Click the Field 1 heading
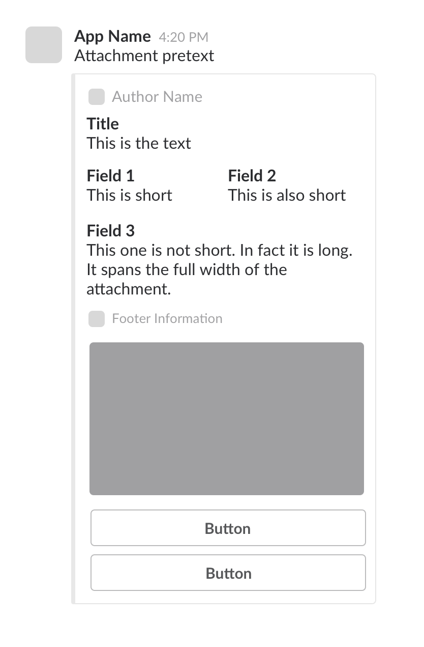The image size is (424, 647). pos(111,176)
